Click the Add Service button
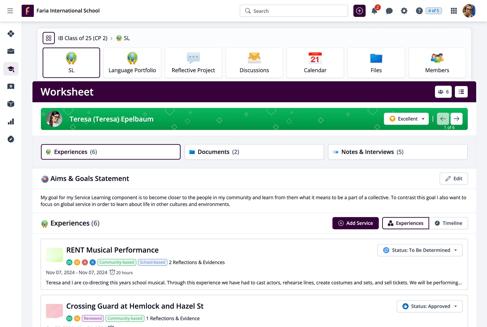This screenshot has height=327, width=487. (355, 223)
